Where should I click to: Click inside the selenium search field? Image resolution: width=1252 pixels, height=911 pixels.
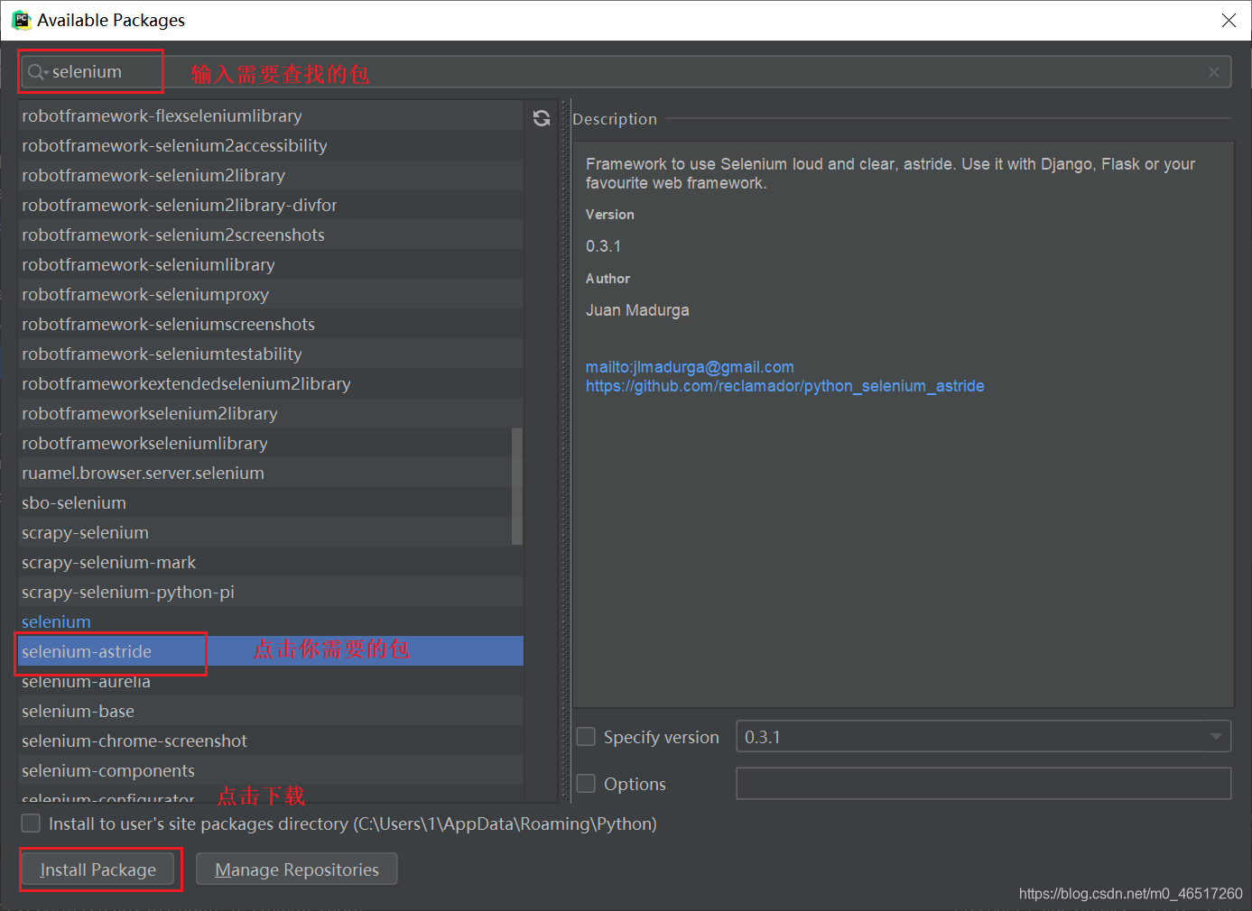pyautogui.click(x=626, y=72)
